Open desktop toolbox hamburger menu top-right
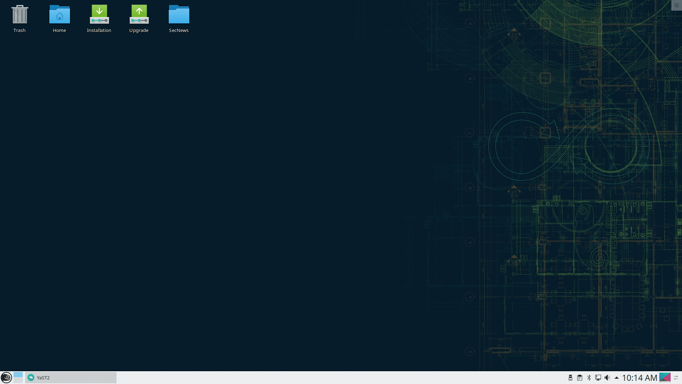 [x=676, y=5]
